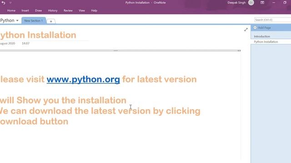Select the New Section 1 tab
This screenshot has height=163, width=291.
[x=33, y=21]
